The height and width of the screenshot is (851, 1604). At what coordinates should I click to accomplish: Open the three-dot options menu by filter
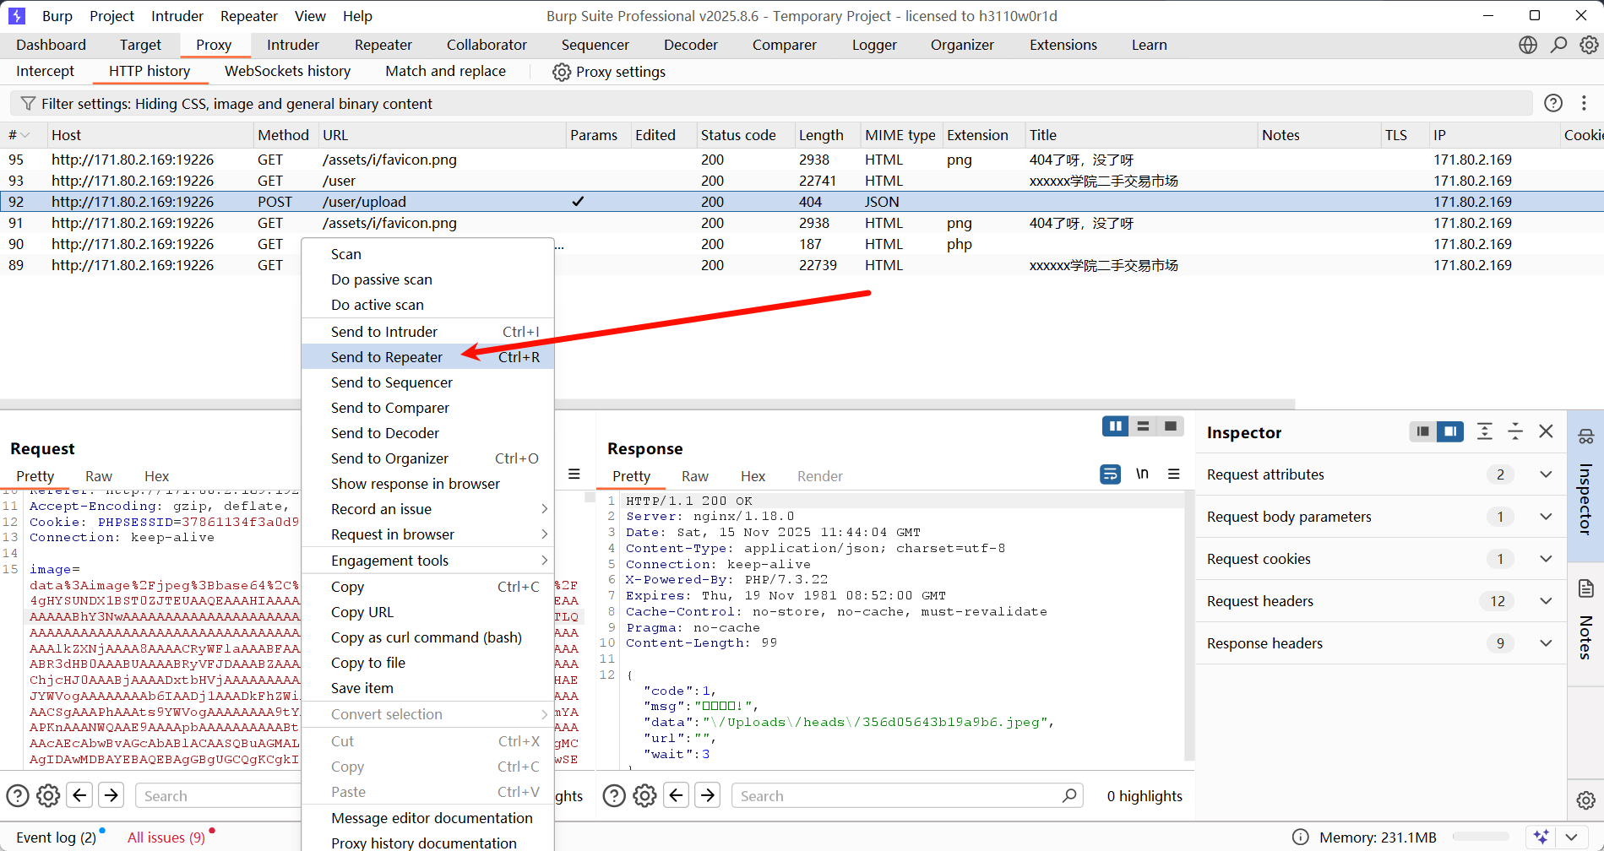tap(1584, 103)
